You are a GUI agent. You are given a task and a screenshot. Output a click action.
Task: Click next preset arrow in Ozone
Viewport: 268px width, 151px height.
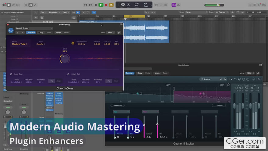[x=225, y=79]
